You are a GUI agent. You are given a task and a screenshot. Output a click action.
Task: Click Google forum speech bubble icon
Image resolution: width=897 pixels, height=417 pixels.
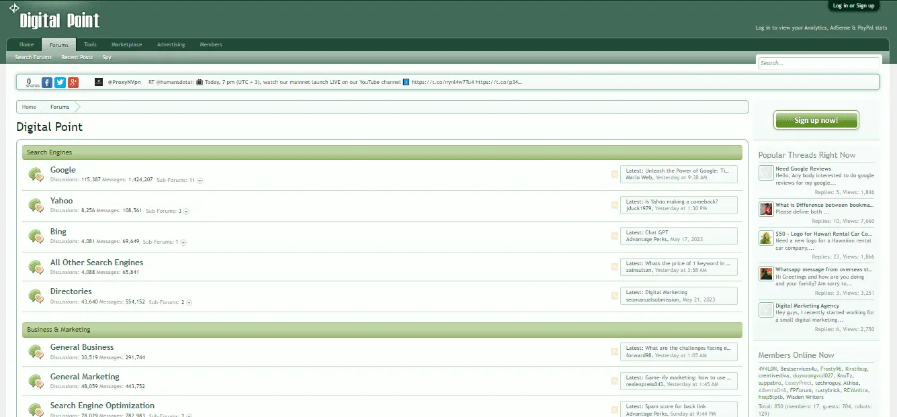[36, 175]
